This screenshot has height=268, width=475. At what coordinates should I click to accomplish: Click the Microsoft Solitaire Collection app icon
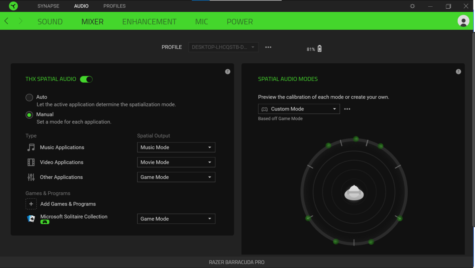click(x=31, y=219)
